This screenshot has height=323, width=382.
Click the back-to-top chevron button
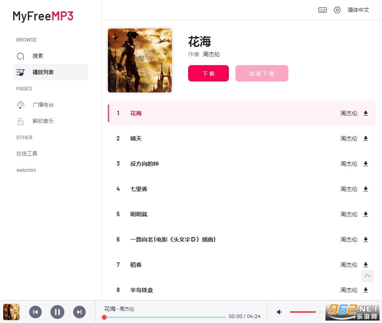click(367, 276)
